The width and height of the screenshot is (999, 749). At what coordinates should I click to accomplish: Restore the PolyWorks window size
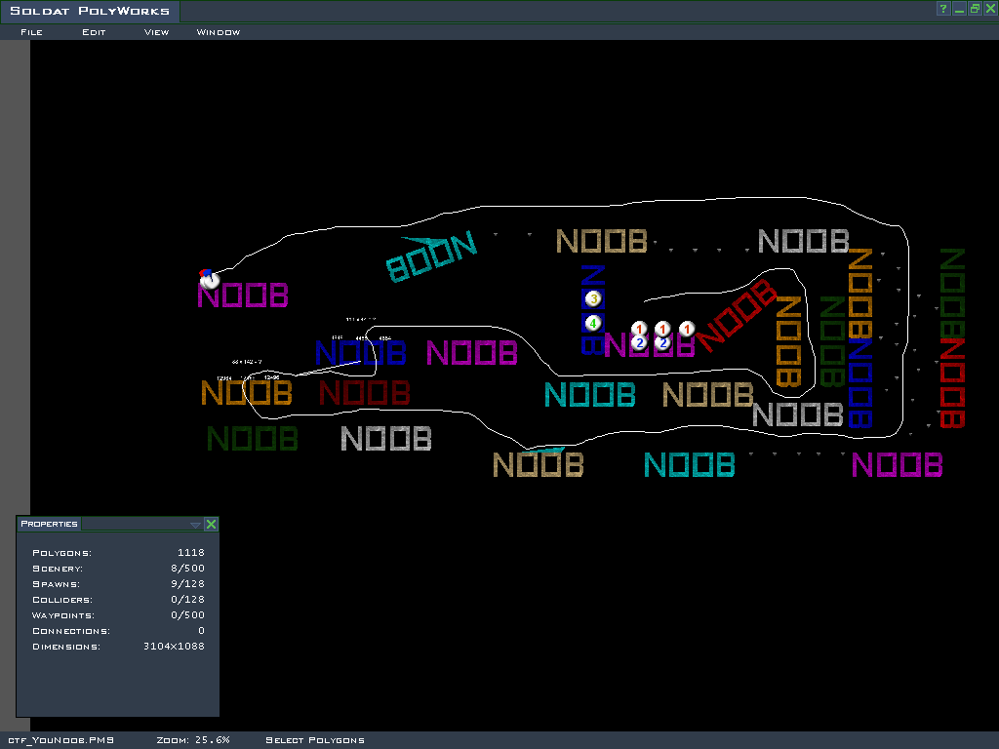coord(975,9)
